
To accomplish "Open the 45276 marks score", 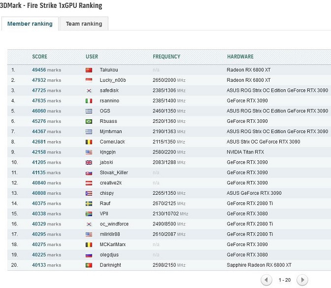I will point(46,121).
